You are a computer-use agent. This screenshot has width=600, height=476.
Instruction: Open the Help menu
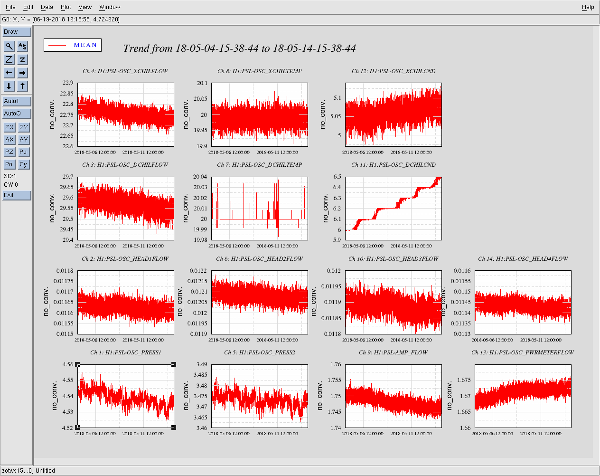click(588, 7)
